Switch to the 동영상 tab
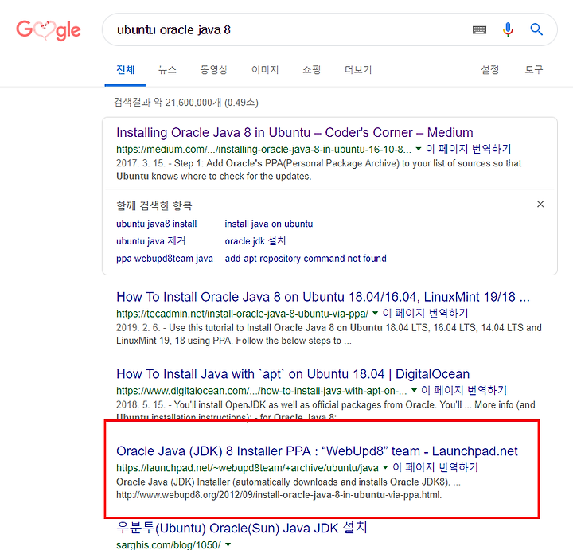Viewport: 573px width, 550px height. coord(214,69)
